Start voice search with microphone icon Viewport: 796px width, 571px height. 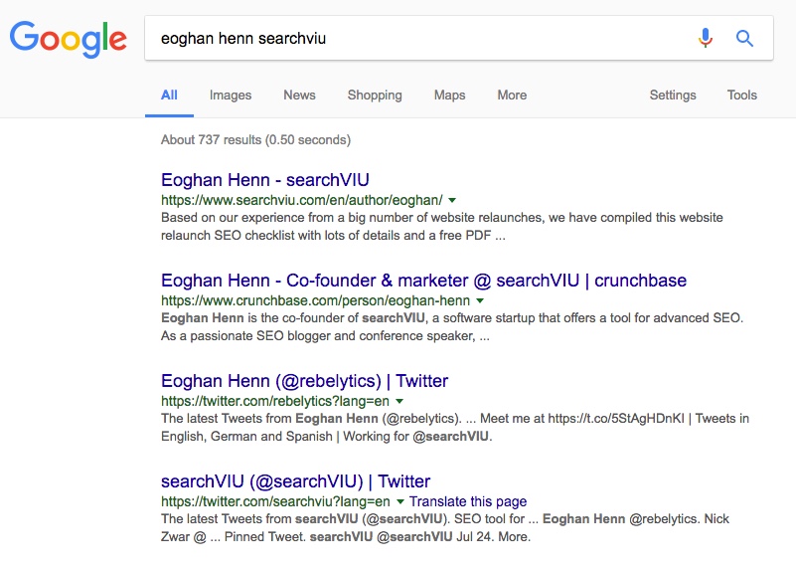point(706,38)
